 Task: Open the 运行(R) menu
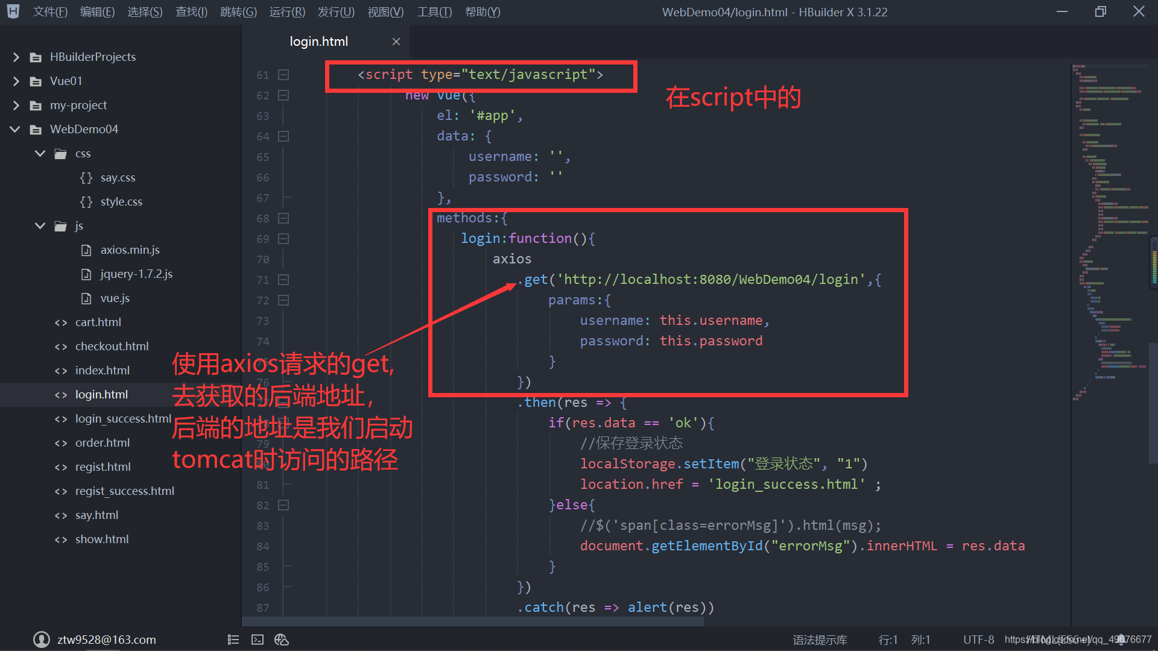pos(287,12)
